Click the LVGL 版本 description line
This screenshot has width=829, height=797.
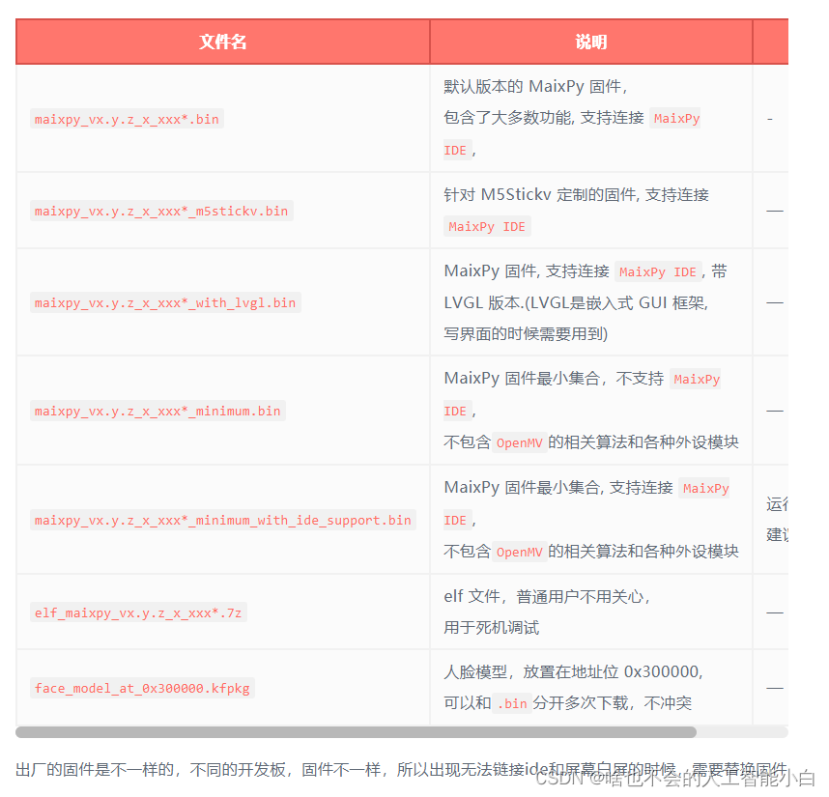pos(576,302)
